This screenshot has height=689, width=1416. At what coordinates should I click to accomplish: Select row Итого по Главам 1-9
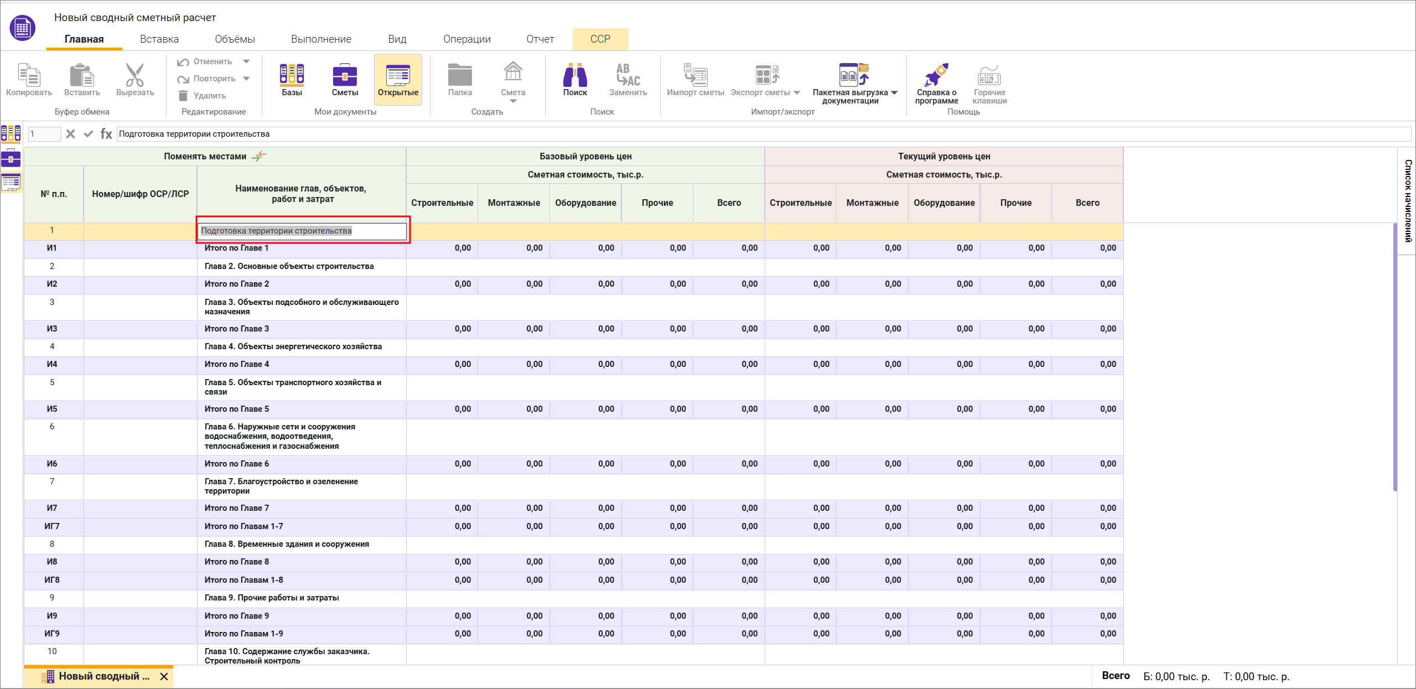pyautogui.click(x=573, y=634)
